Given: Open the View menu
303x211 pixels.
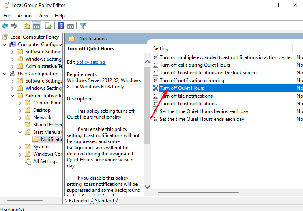Looking at the screenshot, I should tap(43, 16).
